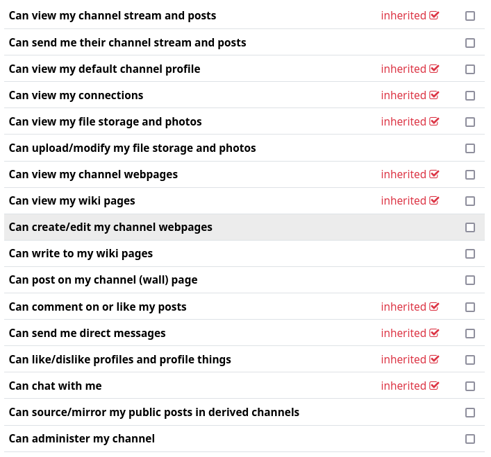This screenshot has height=457, width=491.
Task: Click inherited check icon for wiki pages
Action: [x=435, y=200]
